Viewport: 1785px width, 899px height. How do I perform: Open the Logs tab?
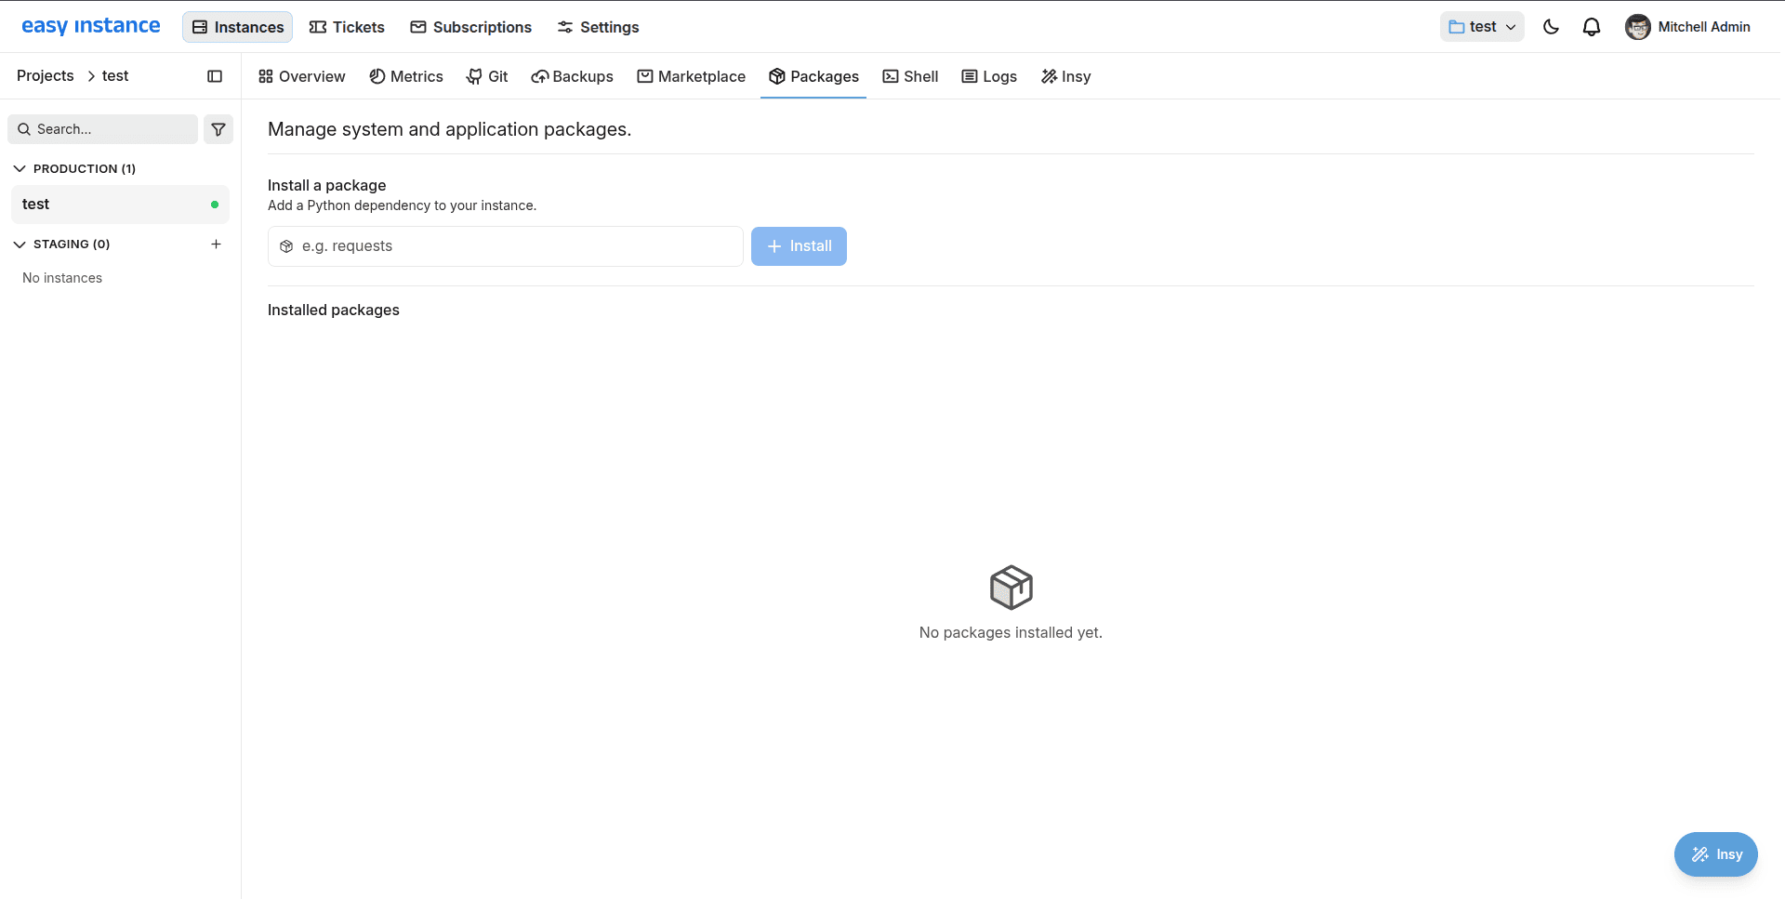click(x=989, y=76)
